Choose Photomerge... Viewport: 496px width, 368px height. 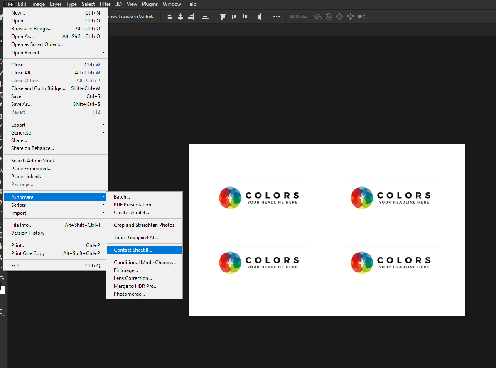click(x=144, y=294)
